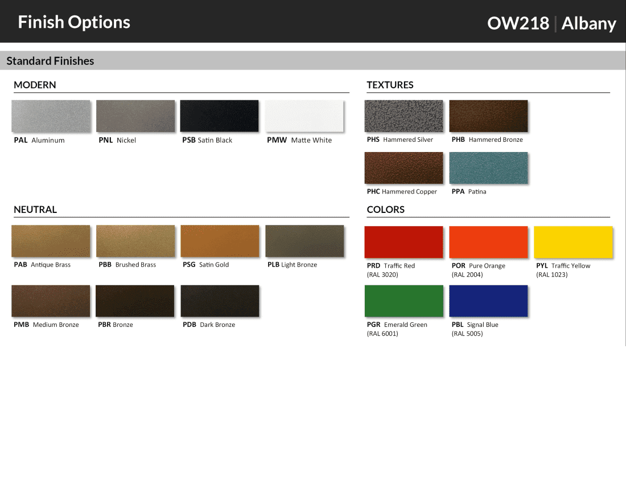Viewport: 626px width, 484px height.
Task: Select the Light Bronze PLB swatch
Action: 304,241
